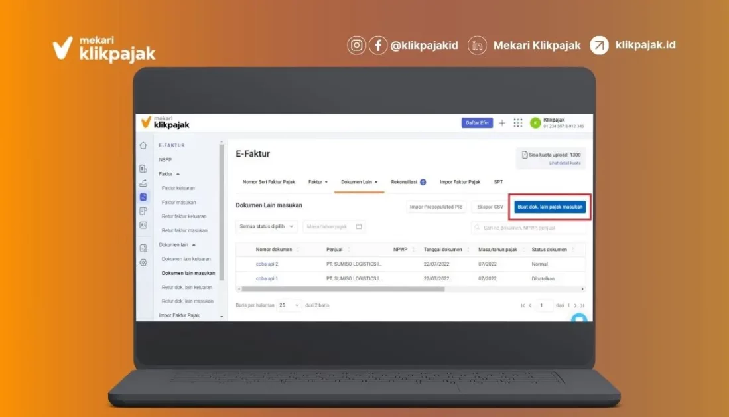Open the clipboard dollar icon in rail
729x417 pixels.
tap(143, 169)
